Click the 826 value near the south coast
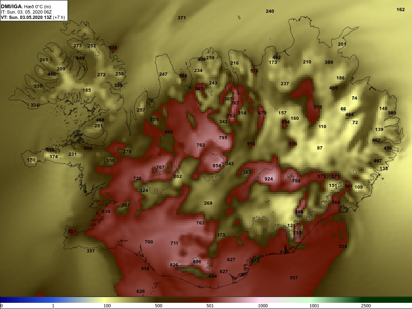This screenshot has width=412, height=309. 174,265
